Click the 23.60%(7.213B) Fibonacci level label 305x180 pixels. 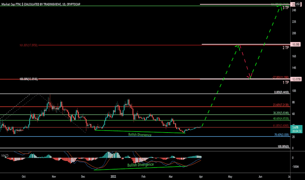click(x=281, y=105)
